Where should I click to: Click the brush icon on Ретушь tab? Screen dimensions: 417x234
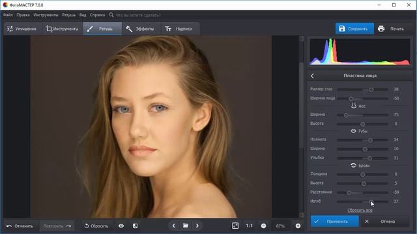[x=90, y=29]
